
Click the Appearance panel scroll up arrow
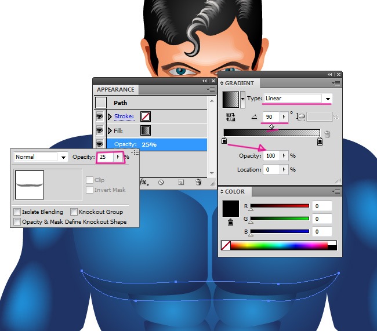point(212,101)
